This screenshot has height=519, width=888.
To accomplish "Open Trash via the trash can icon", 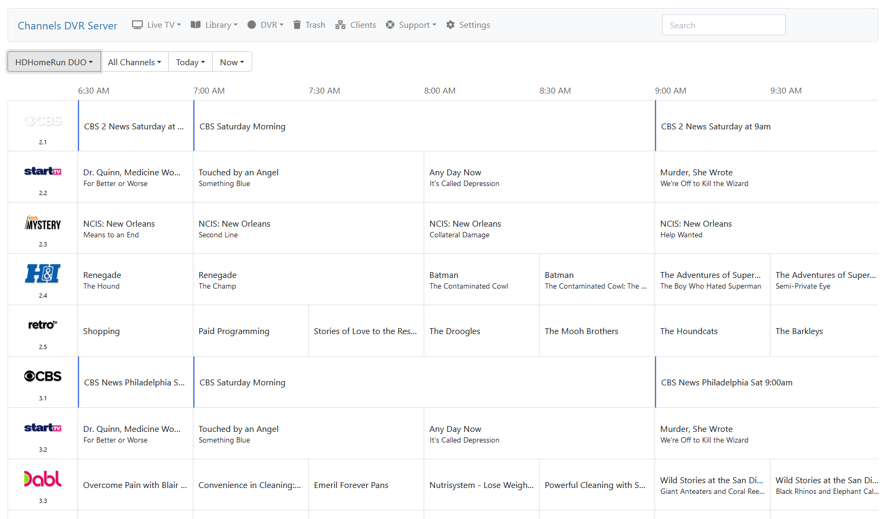I will click(x=297, y=25).
